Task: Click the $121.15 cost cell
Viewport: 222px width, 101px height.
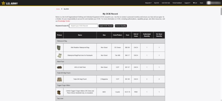Action: (127, 92)
